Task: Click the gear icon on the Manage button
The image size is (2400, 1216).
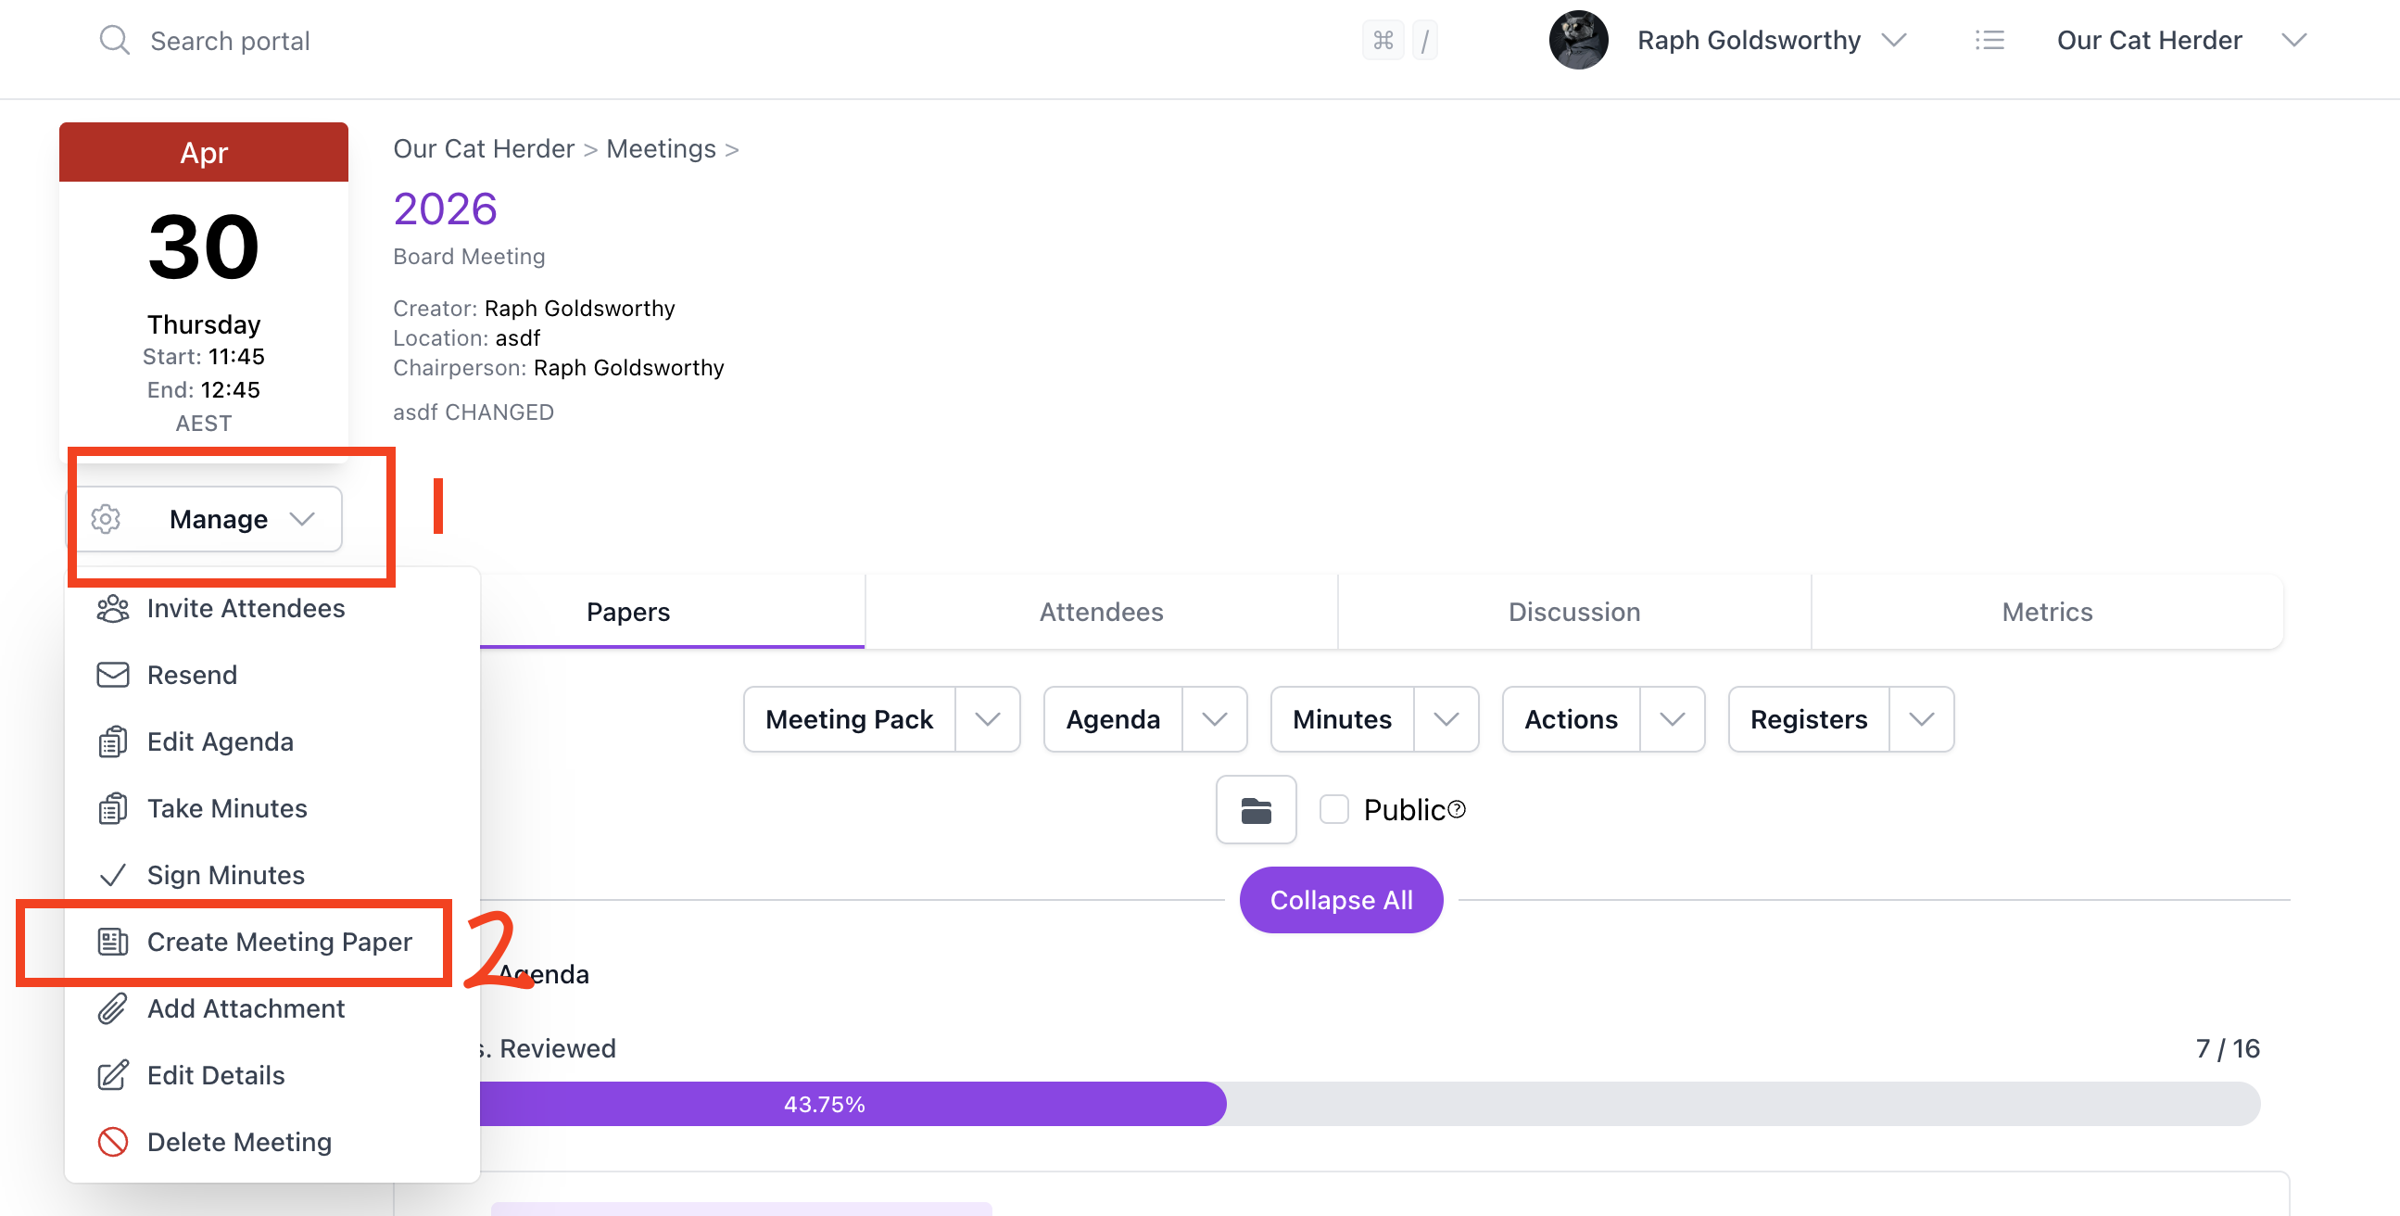Action: pos(107,519)
